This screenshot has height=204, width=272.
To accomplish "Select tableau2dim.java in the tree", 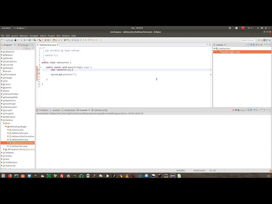I will click(20, 140).
